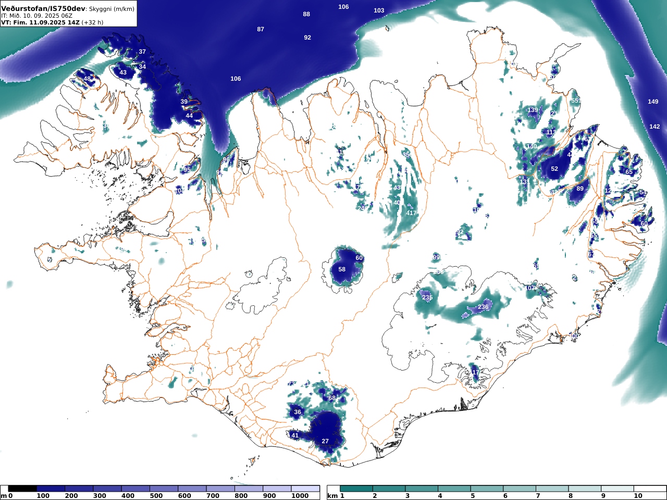The height and width of the screenshot is (500, 667).
Task: Pick the 5–6 km teal legend swatch
Action: 487,489
